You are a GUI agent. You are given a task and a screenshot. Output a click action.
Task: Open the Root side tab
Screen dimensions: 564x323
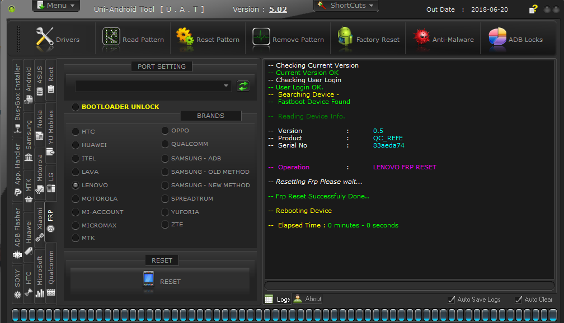[x=51, y=79]
